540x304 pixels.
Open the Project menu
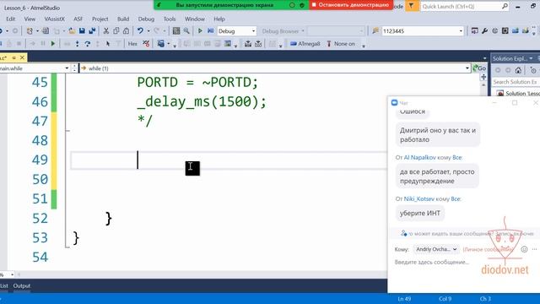coord(100,19)
